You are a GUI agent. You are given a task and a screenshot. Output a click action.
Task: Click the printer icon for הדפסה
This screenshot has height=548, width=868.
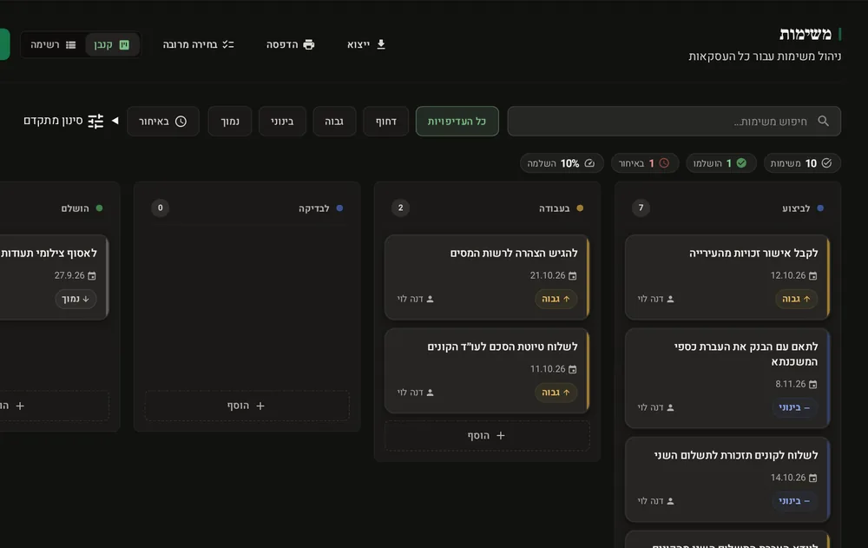point(309,44)
